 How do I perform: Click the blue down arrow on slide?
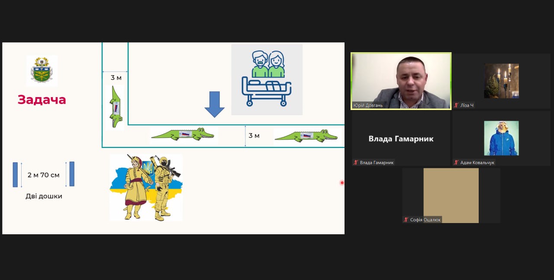click(x=214, y=104)
